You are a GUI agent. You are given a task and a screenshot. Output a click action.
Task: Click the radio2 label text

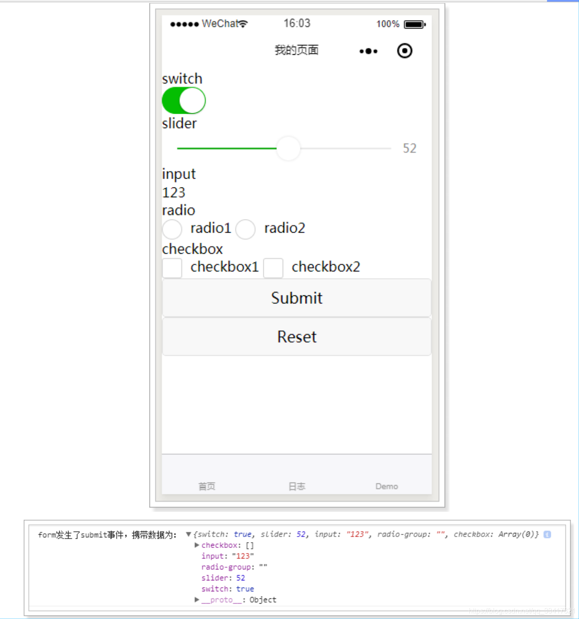(x=284, y=228)
